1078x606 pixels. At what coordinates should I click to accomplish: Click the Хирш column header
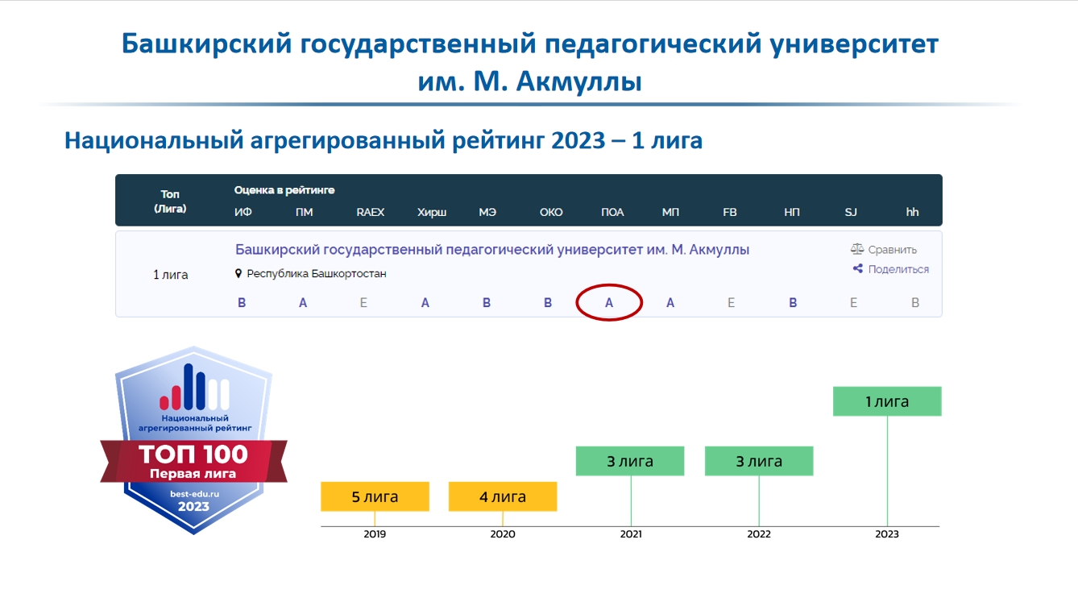pos(432,213)
